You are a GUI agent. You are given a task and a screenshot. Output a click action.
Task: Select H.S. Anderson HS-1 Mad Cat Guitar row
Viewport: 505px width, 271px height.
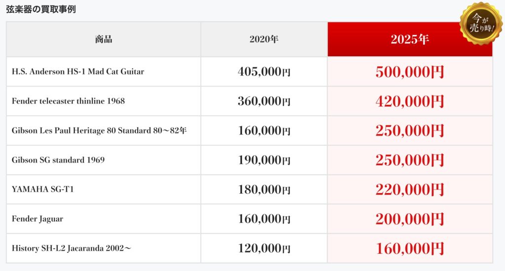coord(250,71)
